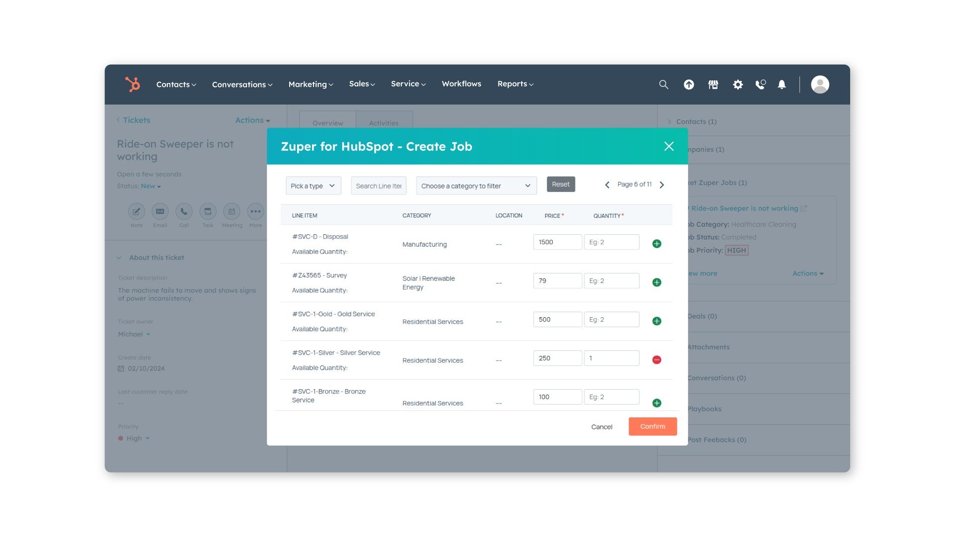The height and width of the screenshot is (536, 954).
Task: Remove the Silver Service line item
Action: click(656, 360)
